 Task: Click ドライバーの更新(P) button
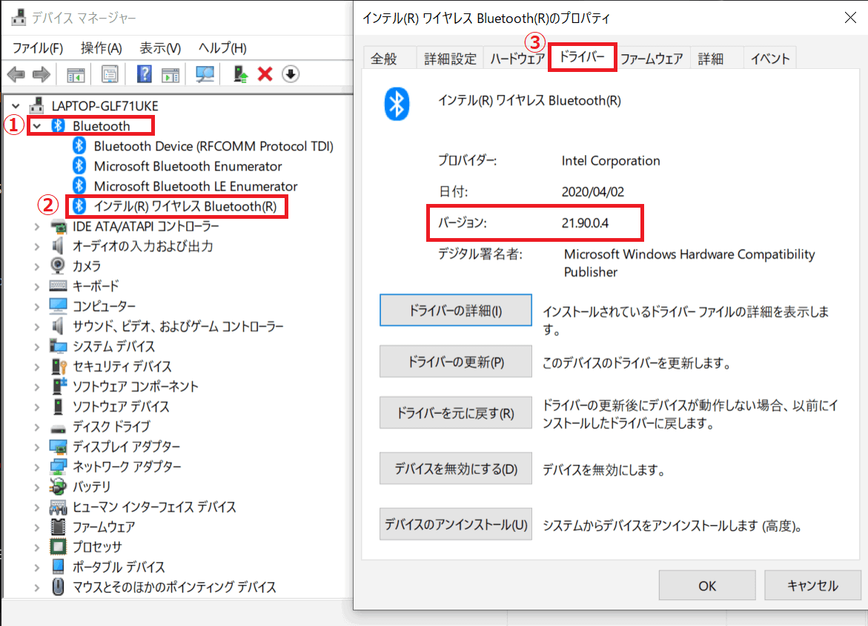[456, 362]
